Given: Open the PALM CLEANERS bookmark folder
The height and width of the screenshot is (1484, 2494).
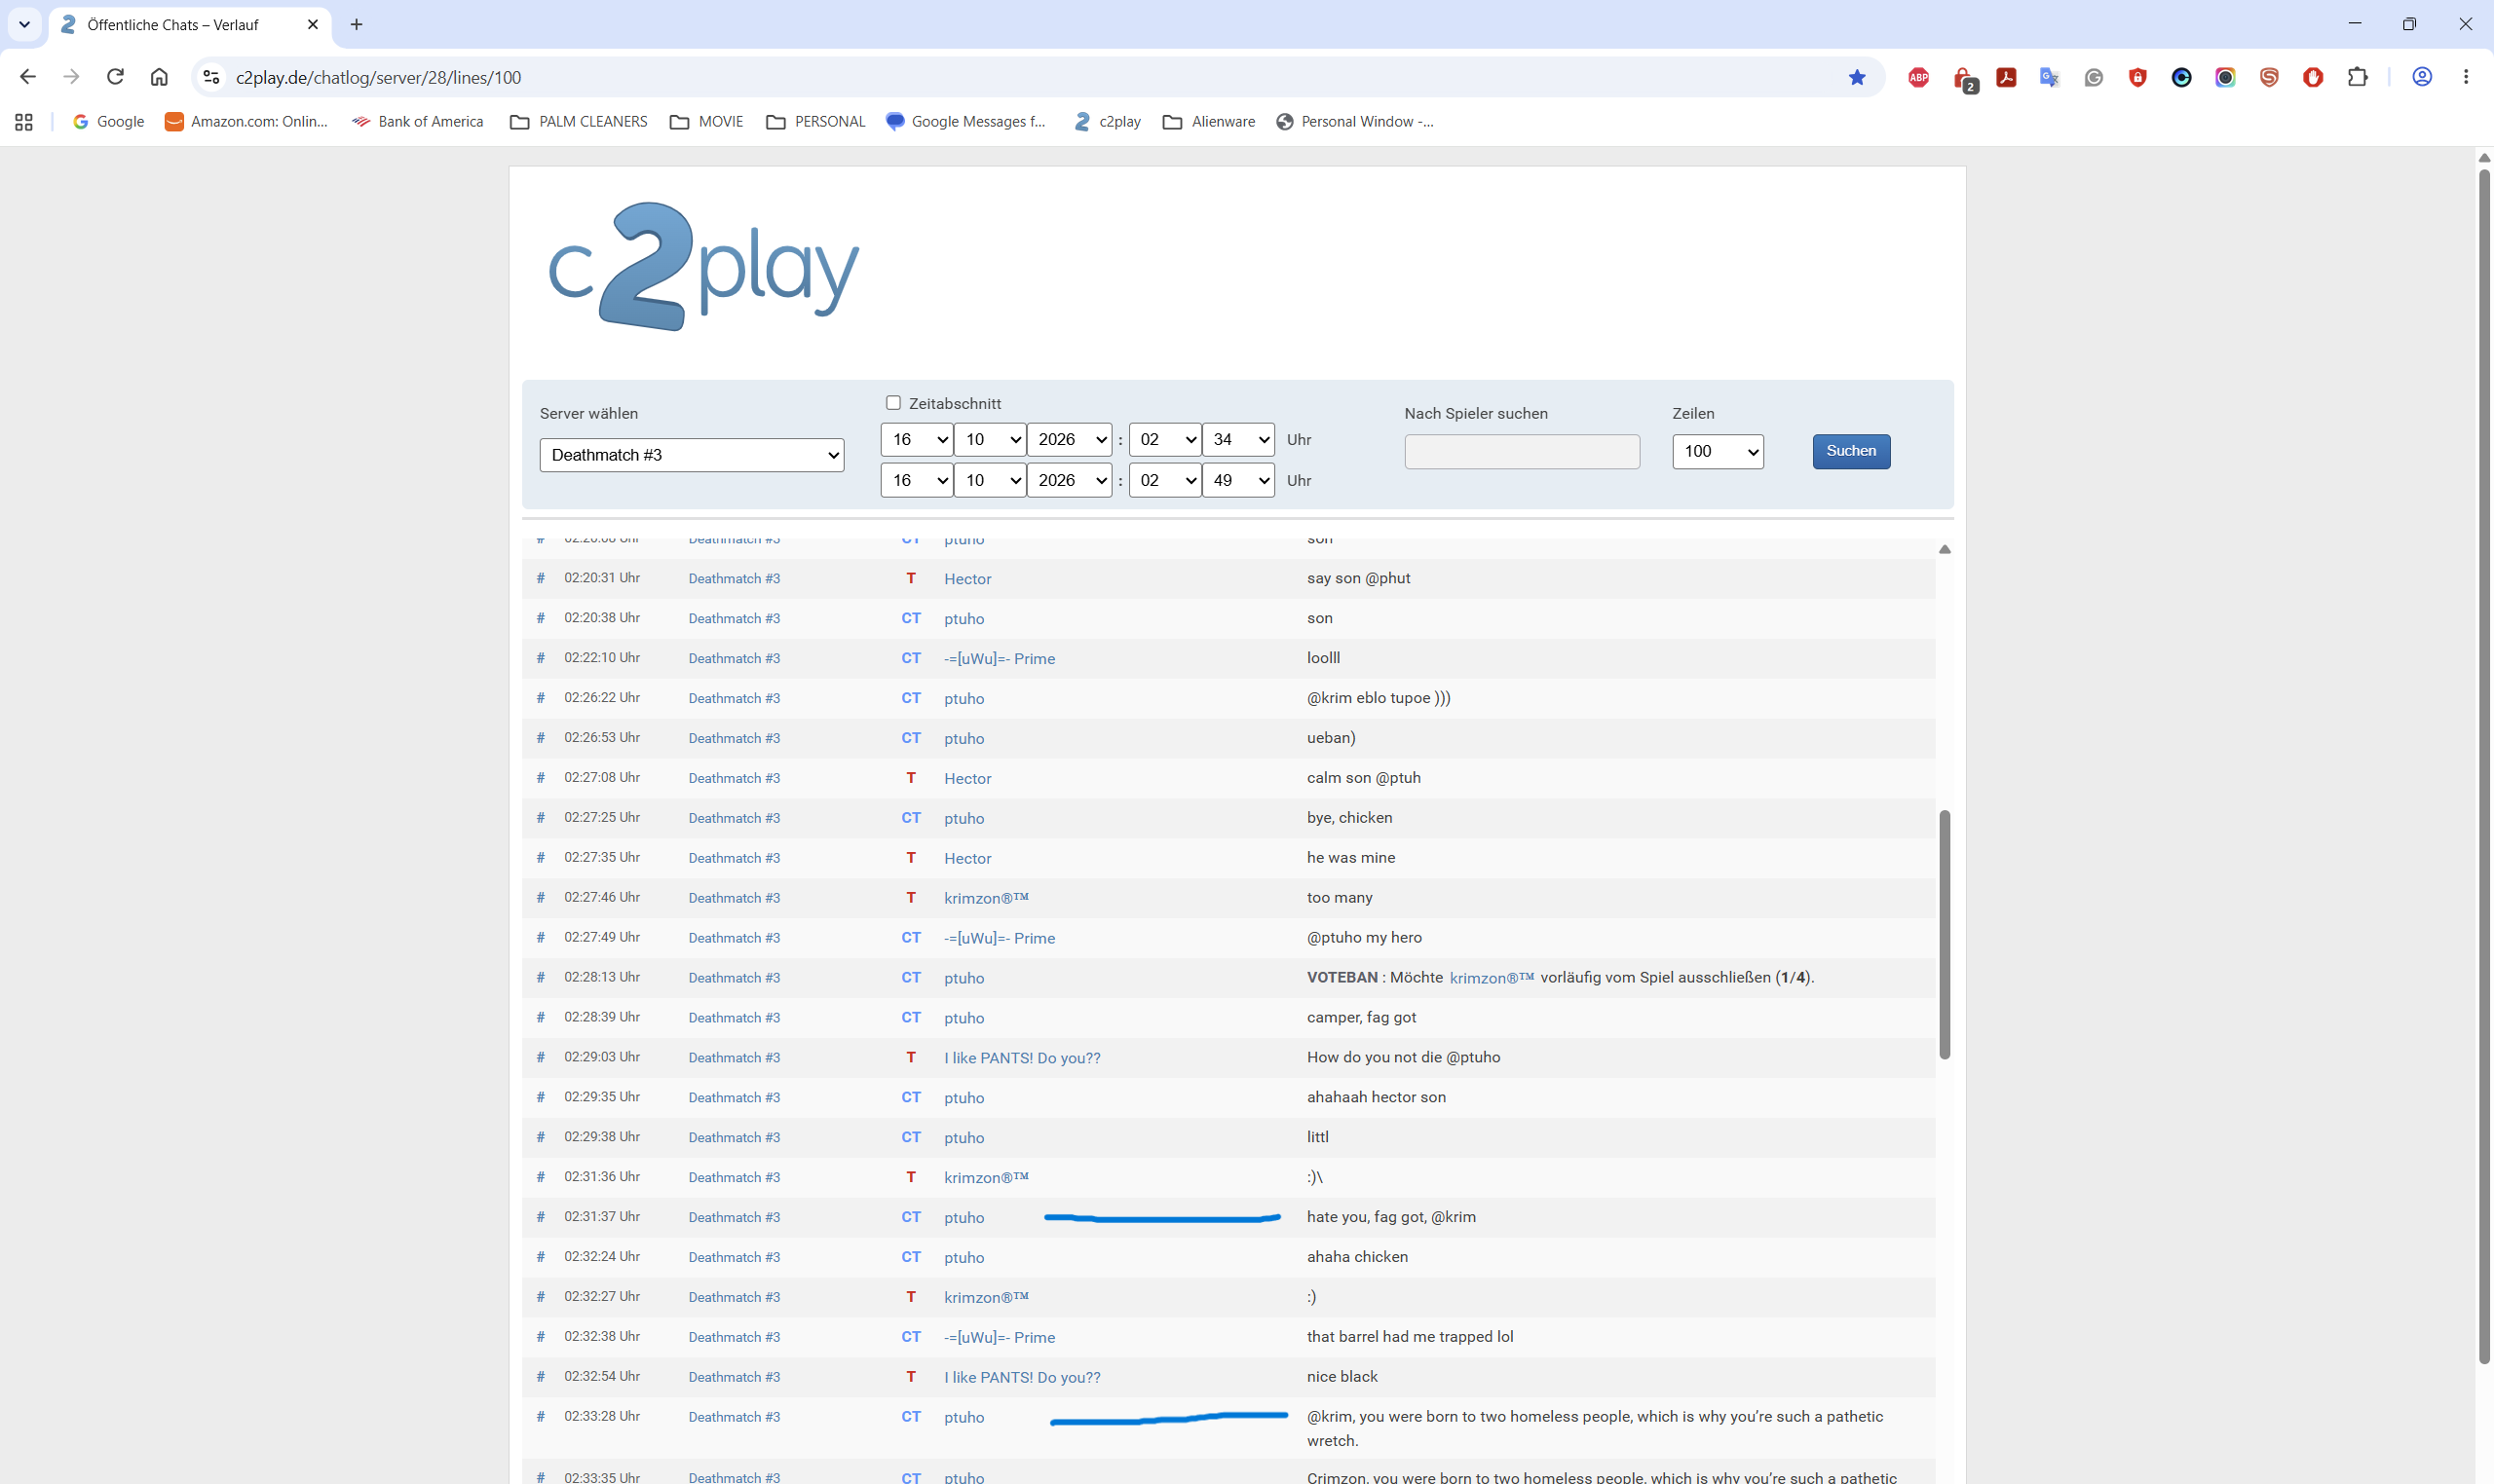Looking at the screenshot, I should 579,122.
